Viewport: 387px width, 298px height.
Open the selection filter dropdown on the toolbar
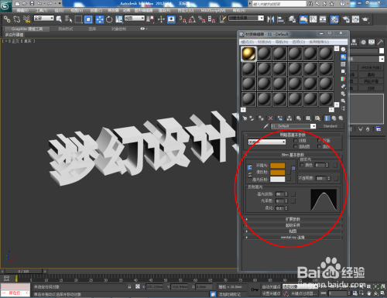44,18
